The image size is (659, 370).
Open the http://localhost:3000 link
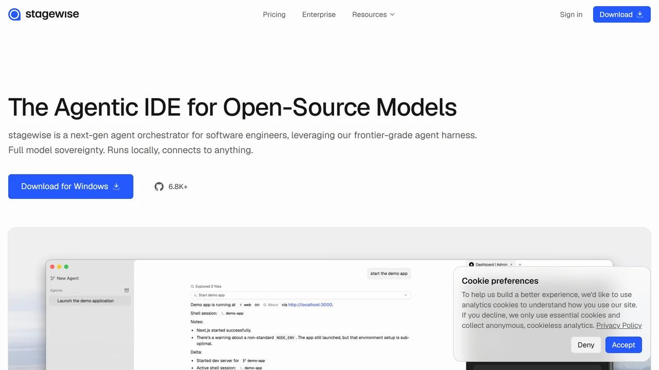coord(310,305)
